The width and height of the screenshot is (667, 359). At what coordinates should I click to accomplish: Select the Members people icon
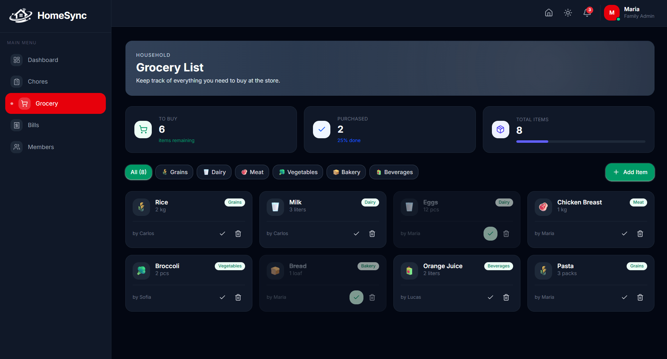pos(16,147)
